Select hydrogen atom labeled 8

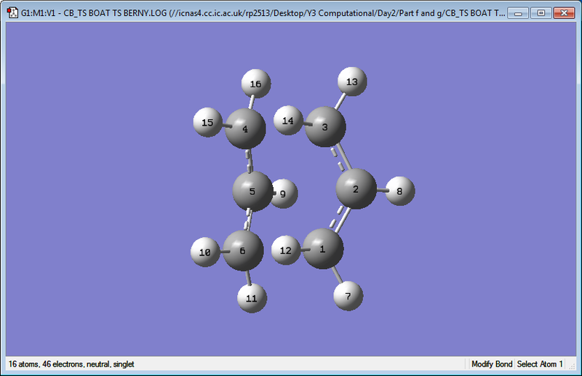coord(399,191)
